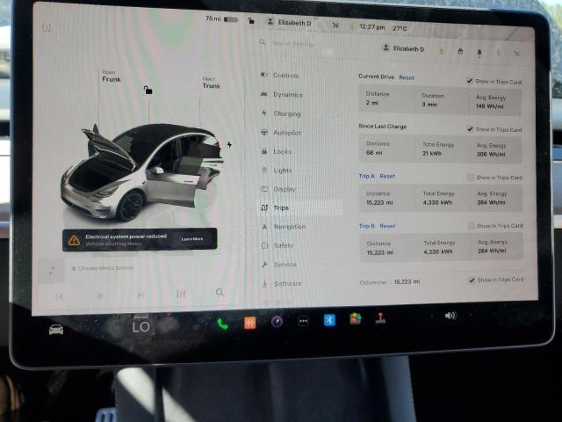Open the Dynamics settings menu

[x=281, y=94]
